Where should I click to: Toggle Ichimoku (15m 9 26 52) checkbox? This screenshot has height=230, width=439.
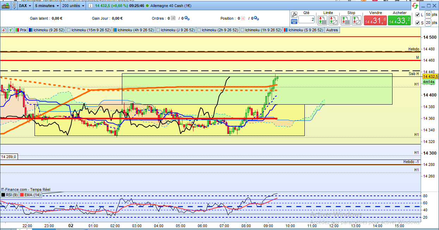tap(69, 30)
